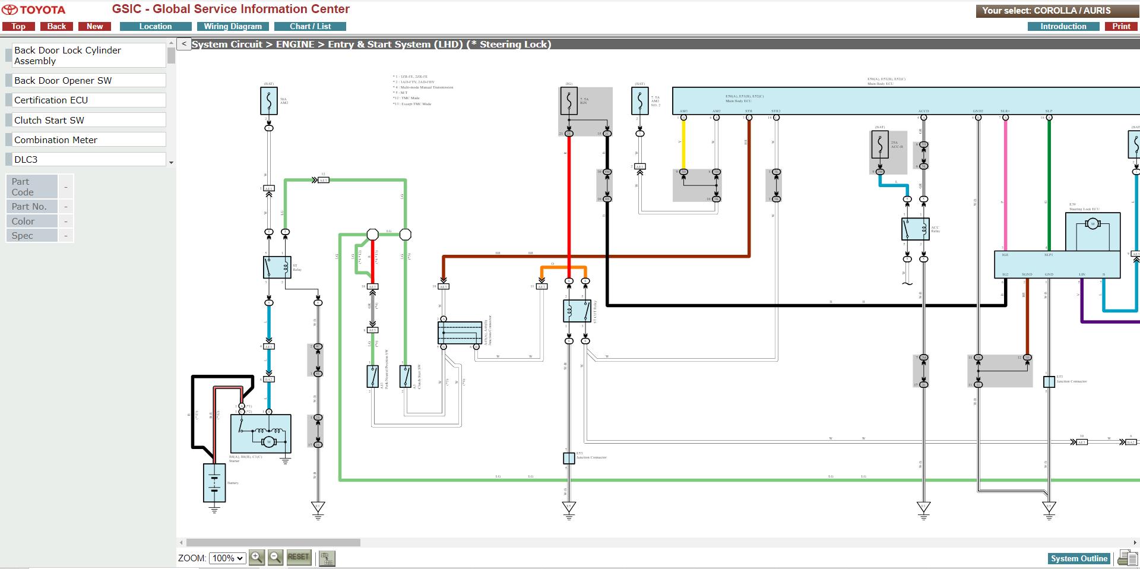Switch to the Location tab

click(x=156, y=26)
